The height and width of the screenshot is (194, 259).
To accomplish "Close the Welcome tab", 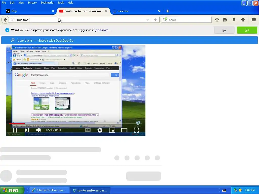I will tap(159, 11).
